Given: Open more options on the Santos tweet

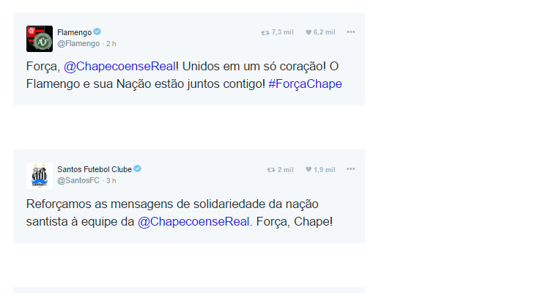Looking at the screenshot, I should point(351,169).
